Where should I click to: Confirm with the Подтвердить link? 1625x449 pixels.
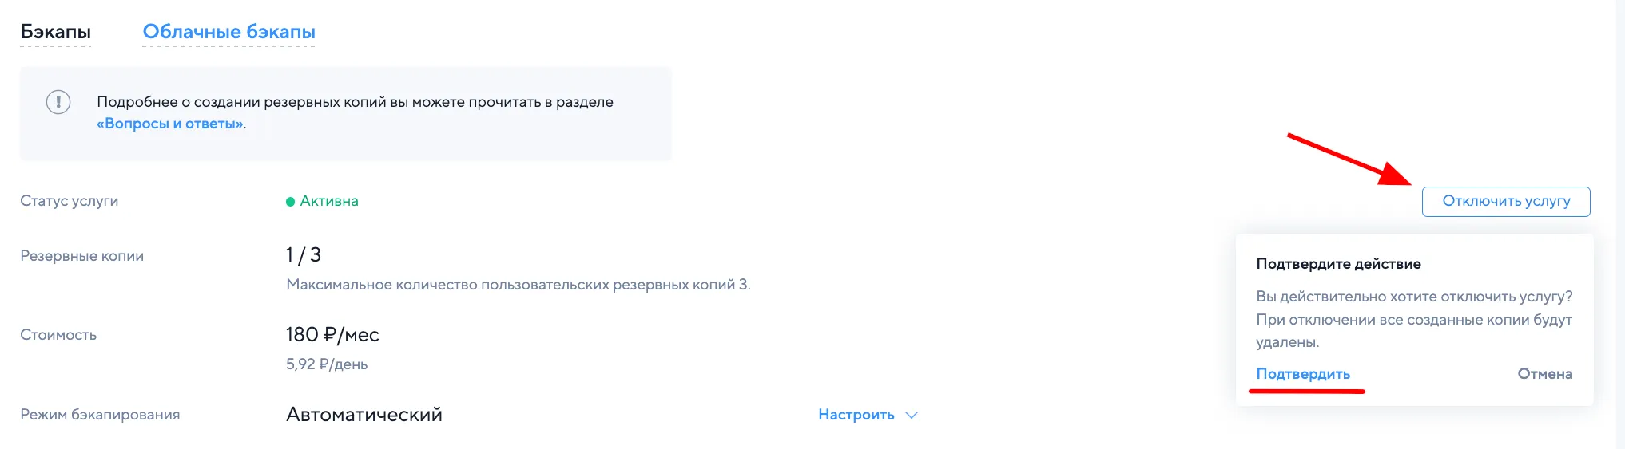click(x=1302, y=374)
